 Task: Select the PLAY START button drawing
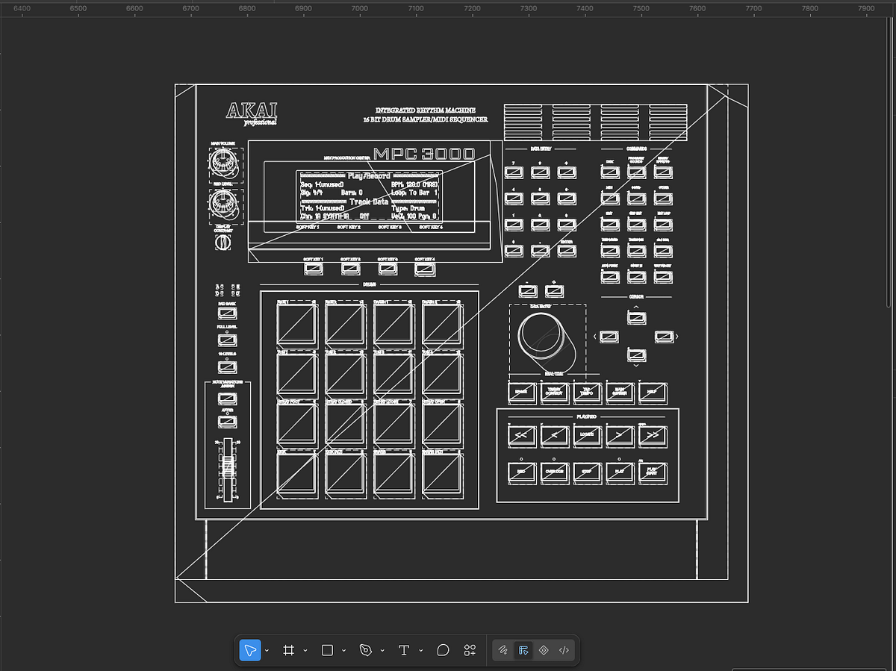pyautogui.click(x=653, y=472)
